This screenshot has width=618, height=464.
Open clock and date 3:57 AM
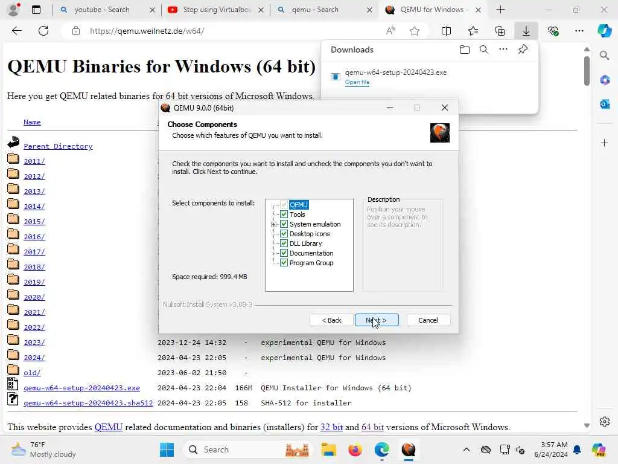pyautogui.click(x=550, y=449)
